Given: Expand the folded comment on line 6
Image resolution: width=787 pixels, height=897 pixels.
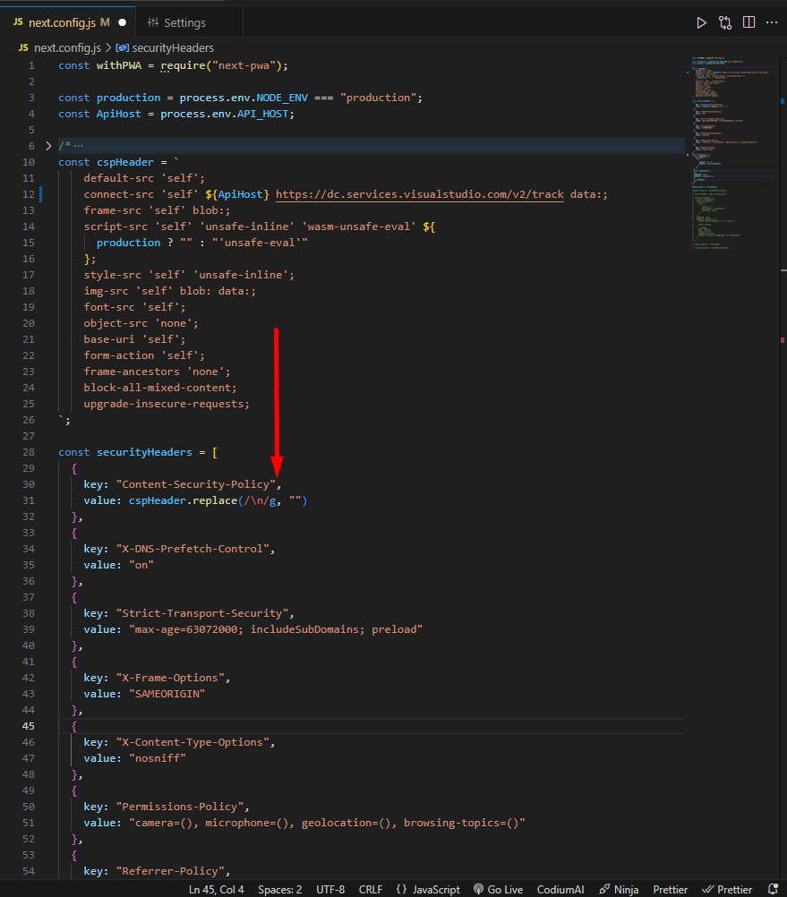Looking at the screenshot, I should coord(49,145).
